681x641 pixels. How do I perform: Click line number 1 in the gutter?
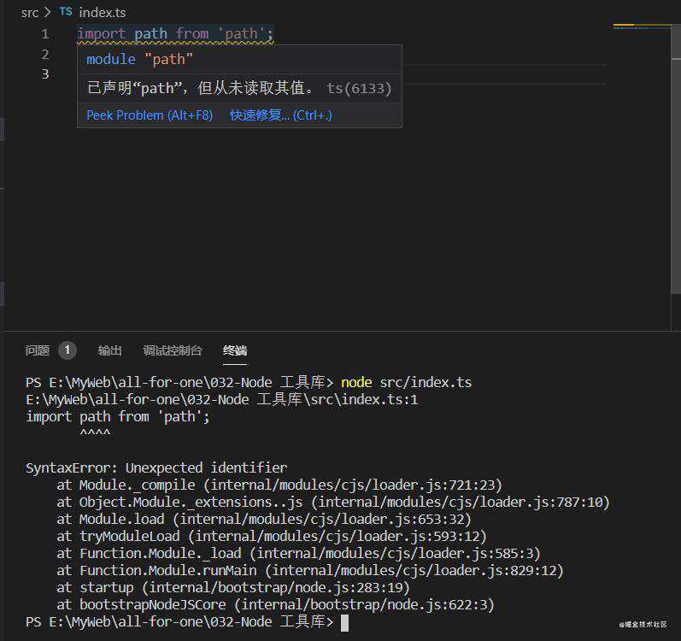[x=45, y=34]
